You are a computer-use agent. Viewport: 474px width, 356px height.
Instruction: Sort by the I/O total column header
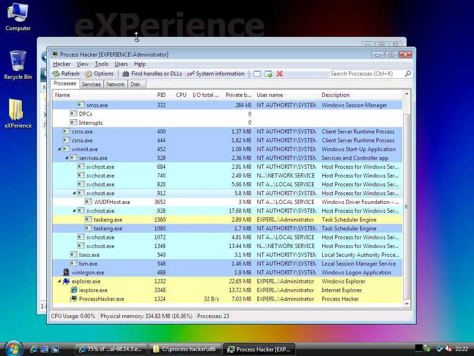[x=205, y=95]
